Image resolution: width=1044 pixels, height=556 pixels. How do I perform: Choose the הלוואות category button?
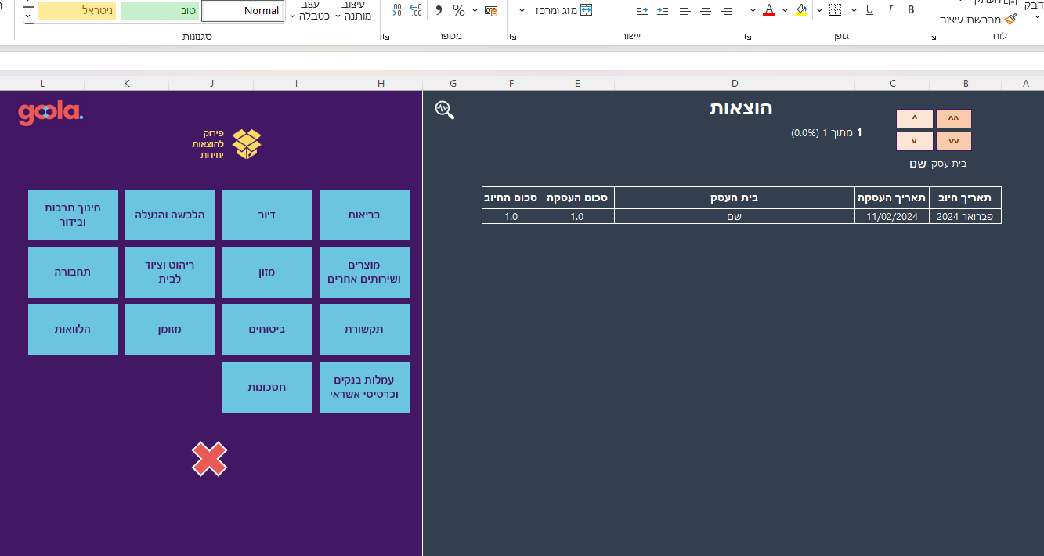click(73, 329)
